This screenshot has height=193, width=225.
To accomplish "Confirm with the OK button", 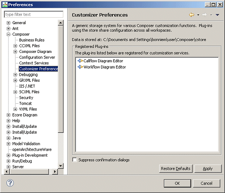I will point(177,183).
